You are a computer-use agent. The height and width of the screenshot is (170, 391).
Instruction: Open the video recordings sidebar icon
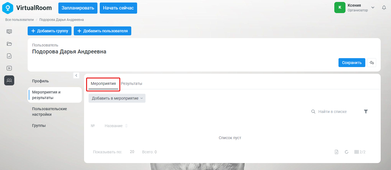click(9, 68)
